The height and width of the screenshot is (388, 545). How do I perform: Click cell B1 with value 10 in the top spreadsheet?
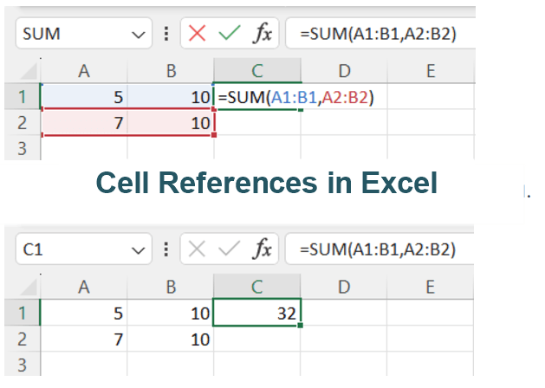pos(171,96)
